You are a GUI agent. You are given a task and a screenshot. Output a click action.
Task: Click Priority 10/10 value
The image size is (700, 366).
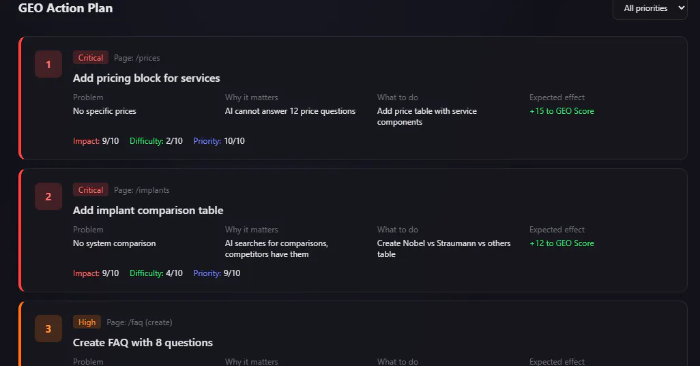(219, 141)
